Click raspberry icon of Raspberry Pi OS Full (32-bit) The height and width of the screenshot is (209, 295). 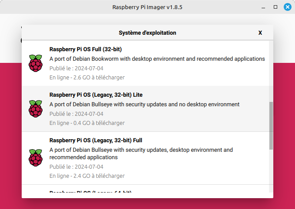(36, 63)
